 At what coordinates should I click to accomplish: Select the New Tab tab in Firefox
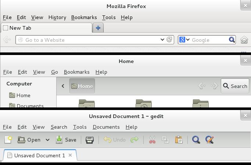click(46, 28)
